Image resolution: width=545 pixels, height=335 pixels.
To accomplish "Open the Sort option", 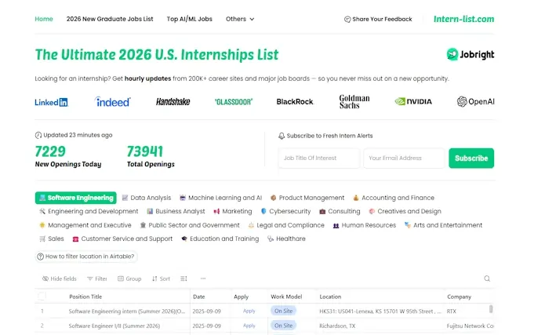I will click(161, 279).
